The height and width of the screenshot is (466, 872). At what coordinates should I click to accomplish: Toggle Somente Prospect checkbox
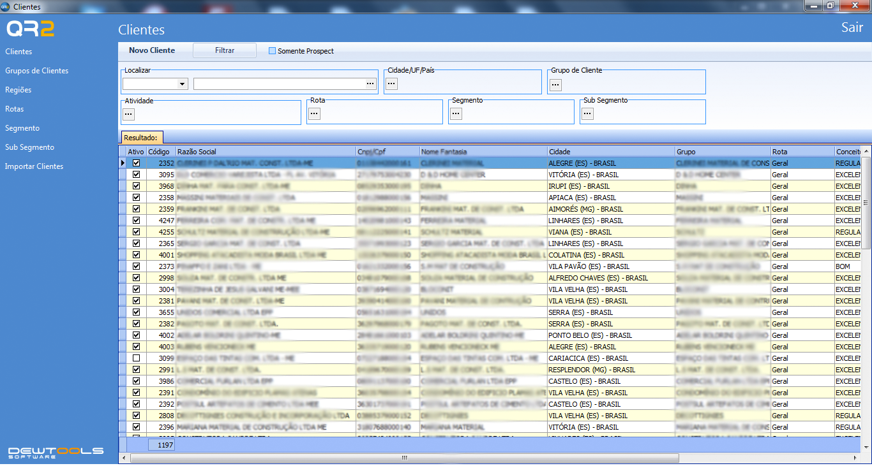coord(272,51)
